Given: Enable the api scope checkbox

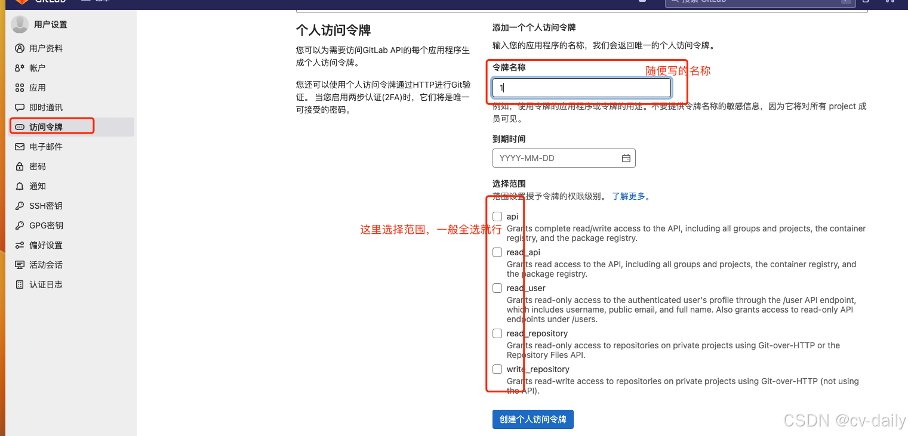Looking at the screenshot, I should point(497,217).
